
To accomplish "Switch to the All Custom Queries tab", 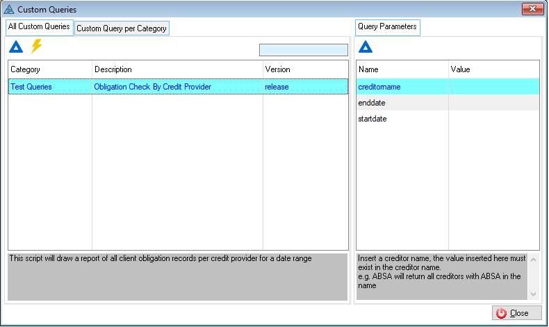I will (x=39, y=27).
